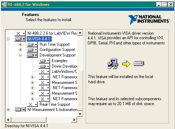
Task: Click feature tree horizontal scroll left arrow
Action: click(8, 120)
